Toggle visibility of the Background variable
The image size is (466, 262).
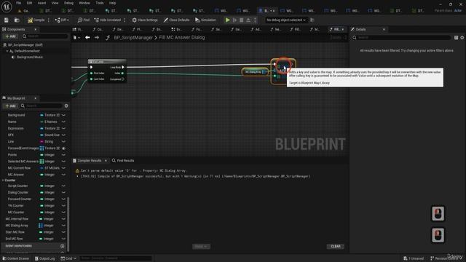63,115
